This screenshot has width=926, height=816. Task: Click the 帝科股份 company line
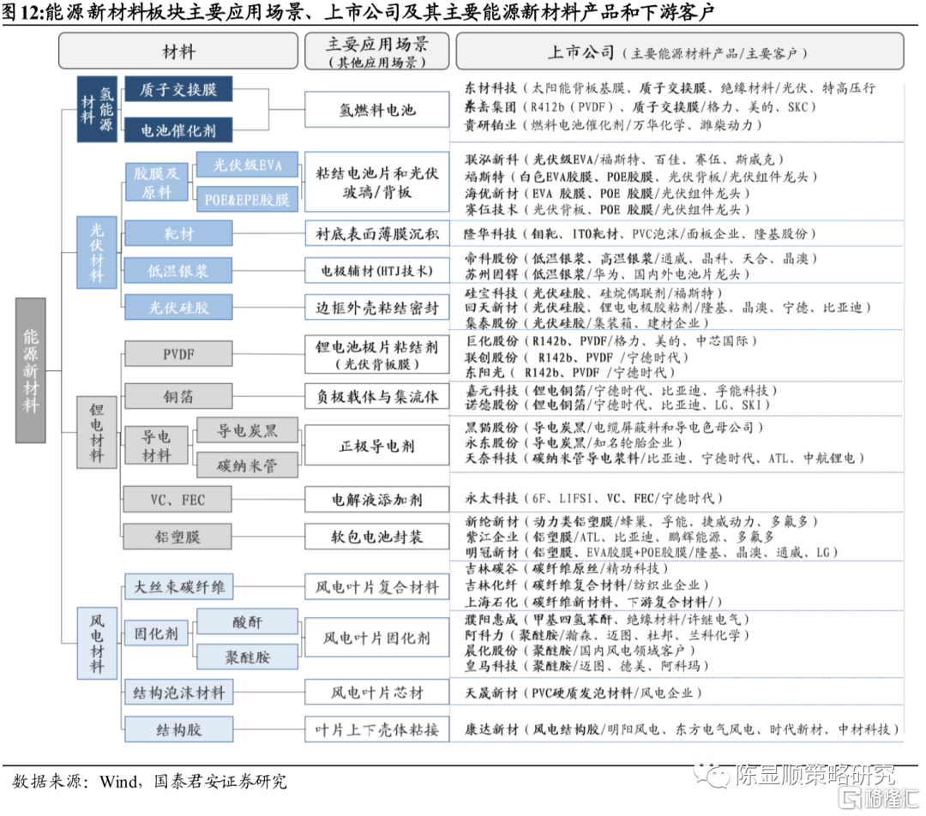(640, 258)
